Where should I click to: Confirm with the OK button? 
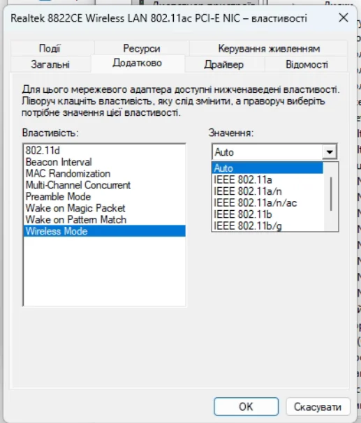click(246, 406)
